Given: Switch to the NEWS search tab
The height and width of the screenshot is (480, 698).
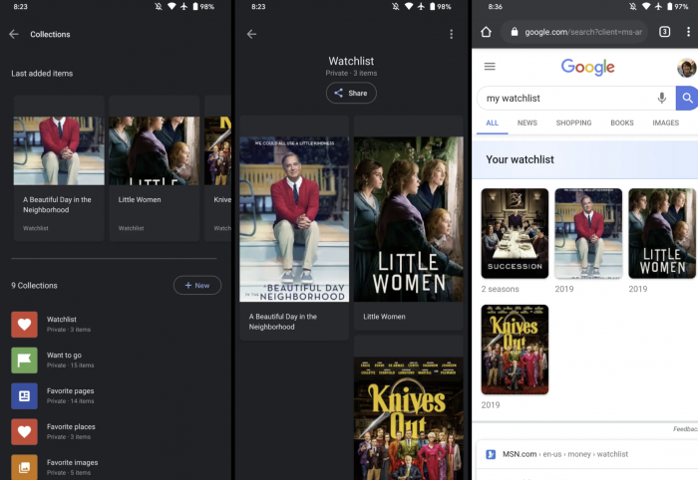Looking at the screenshot, I should [x=527, y=123].
